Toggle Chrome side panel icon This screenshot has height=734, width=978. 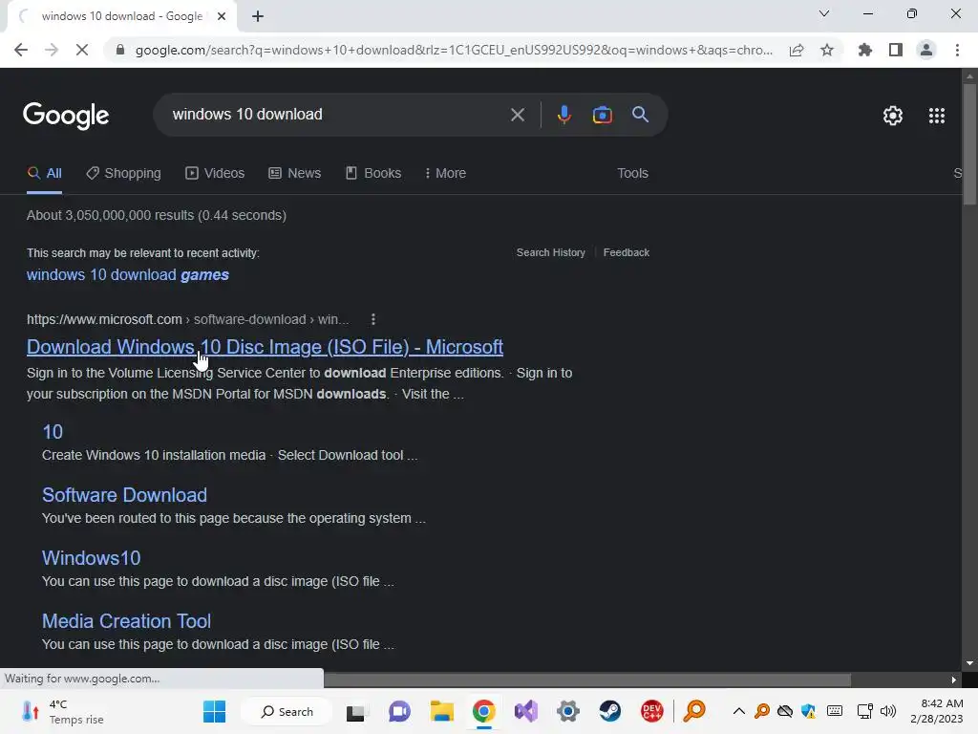click(896, 50)
